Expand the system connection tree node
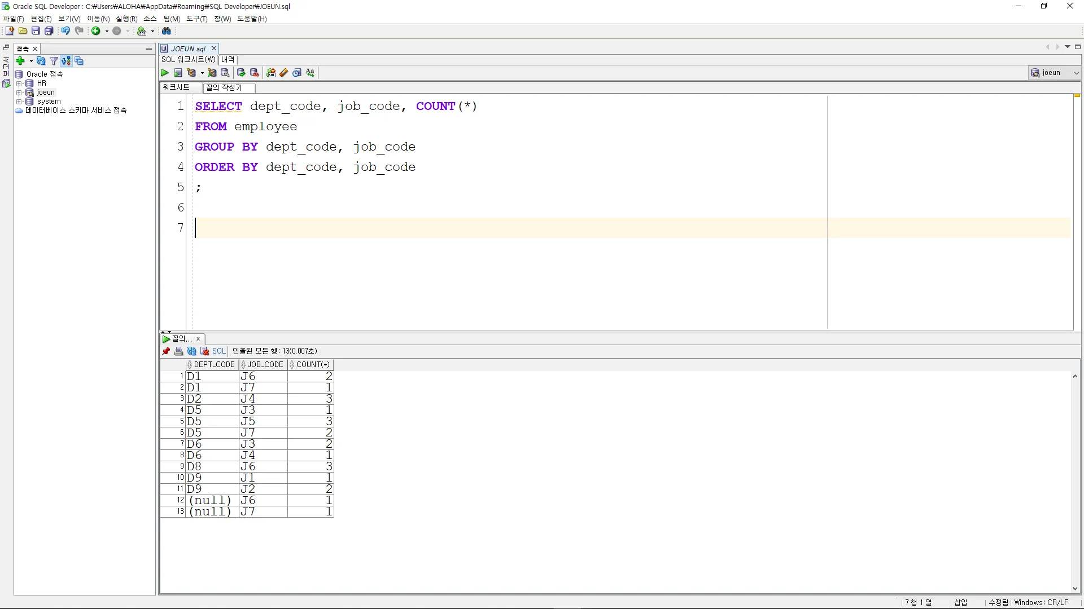Viewport: 1084px width, 609px height. tap(19, 101)
